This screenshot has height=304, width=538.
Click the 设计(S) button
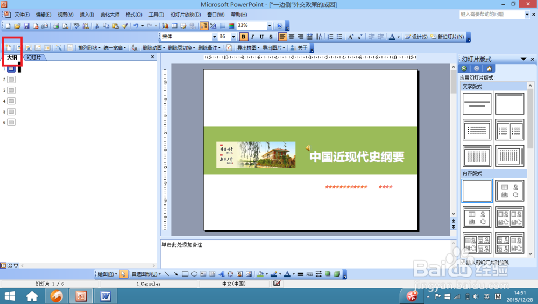(x=416, y=37)
